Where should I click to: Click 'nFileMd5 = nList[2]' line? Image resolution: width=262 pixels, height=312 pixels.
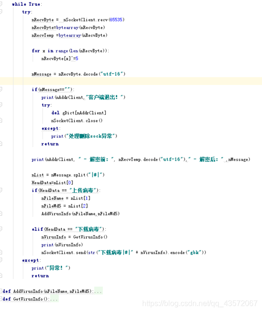(64, 206)
